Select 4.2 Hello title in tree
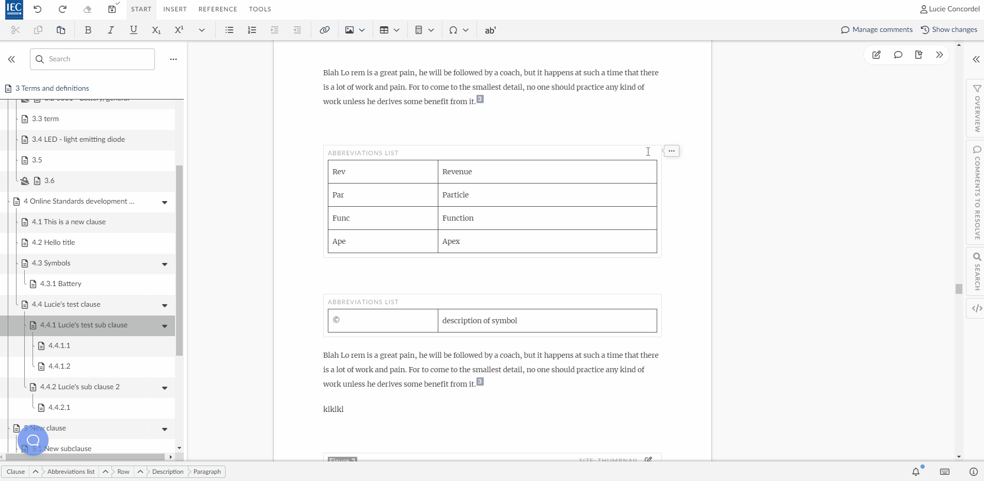 (53, 242)
